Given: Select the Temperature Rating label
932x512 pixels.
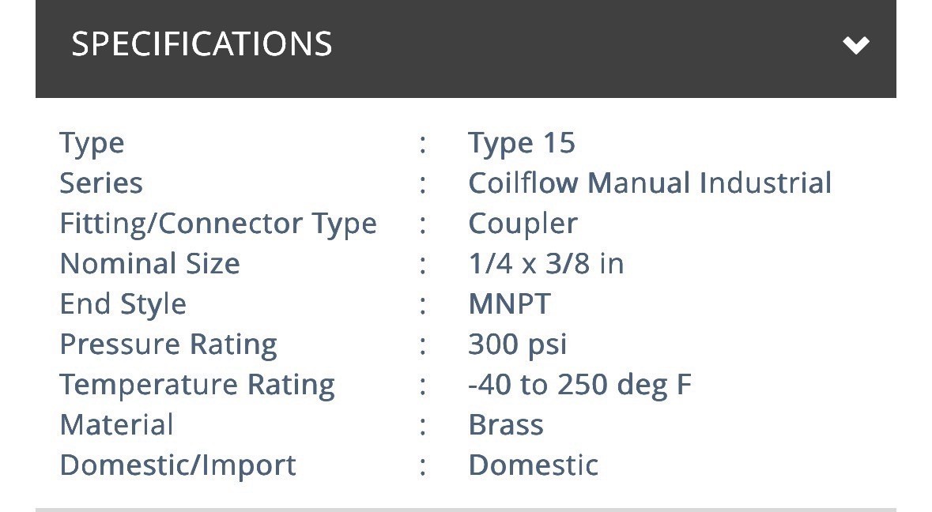Looking at the screenshot, I should 197,385.
